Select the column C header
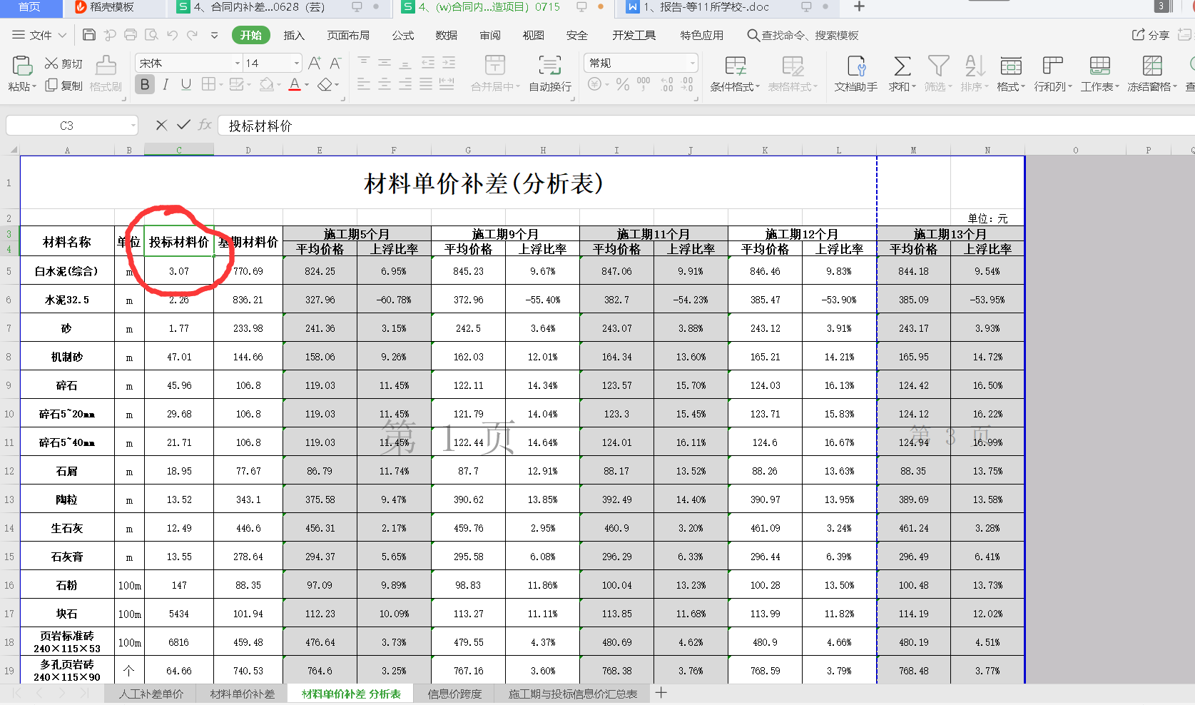 click(179, 150)
